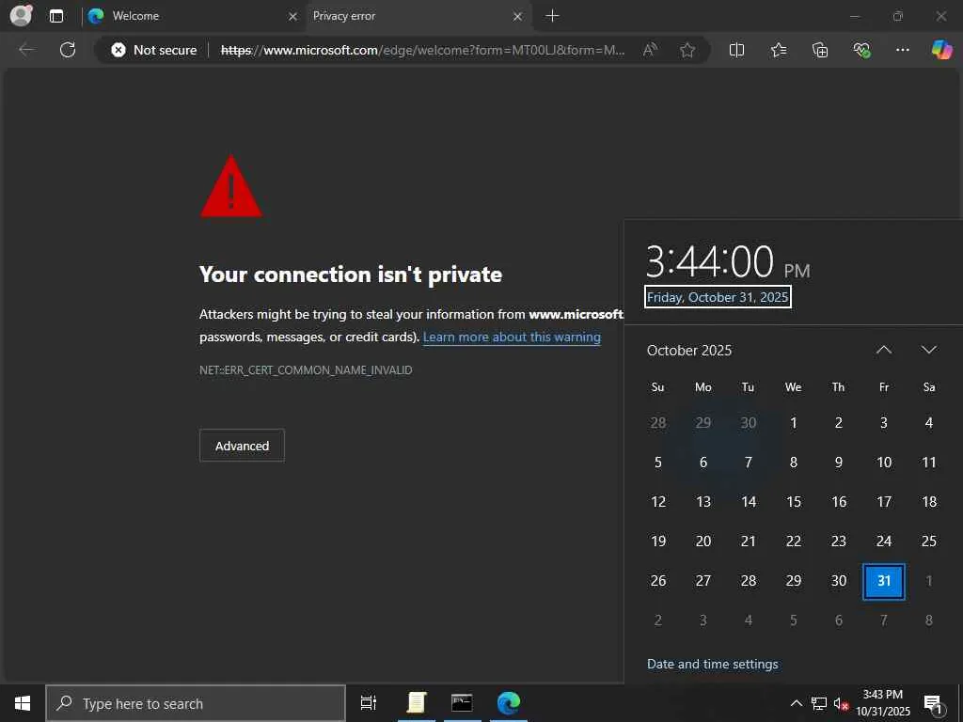
Task: Show hidden system tray icons
Action: 796,703
